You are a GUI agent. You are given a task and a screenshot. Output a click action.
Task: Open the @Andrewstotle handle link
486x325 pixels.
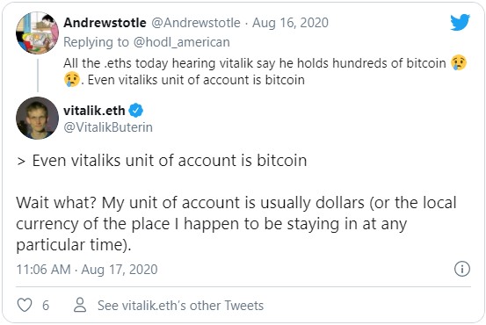(196, 23)
